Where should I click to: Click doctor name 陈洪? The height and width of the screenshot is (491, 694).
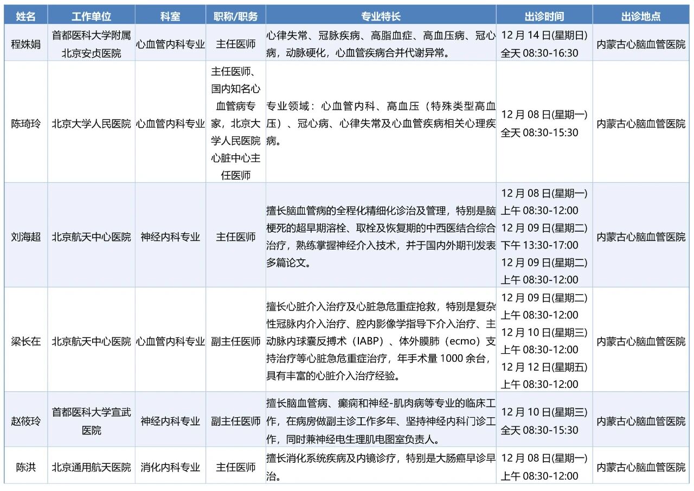[x=25, y=467]
